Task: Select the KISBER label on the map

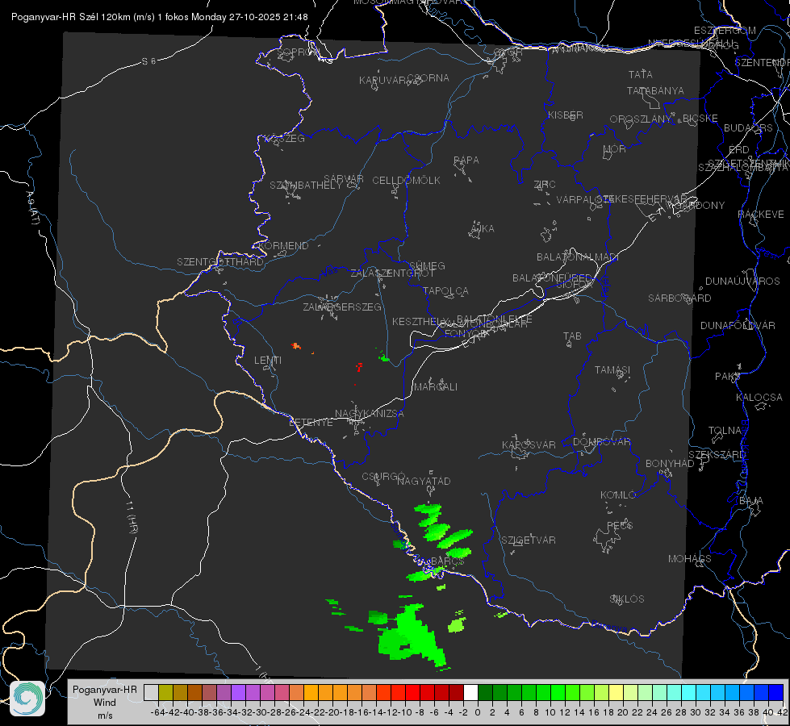Action: click(x=566, y=115)
